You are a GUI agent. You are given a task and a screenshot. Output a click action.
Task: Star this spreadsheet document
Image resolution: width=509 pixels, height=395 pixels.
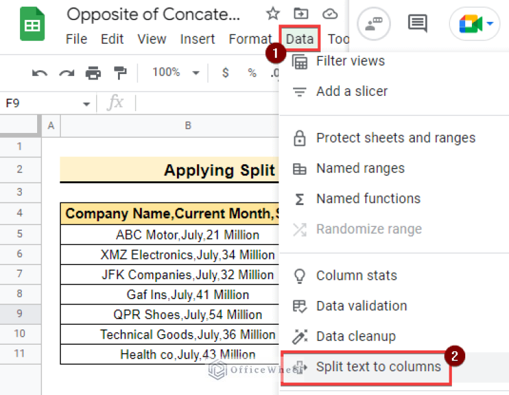point(272,14)
